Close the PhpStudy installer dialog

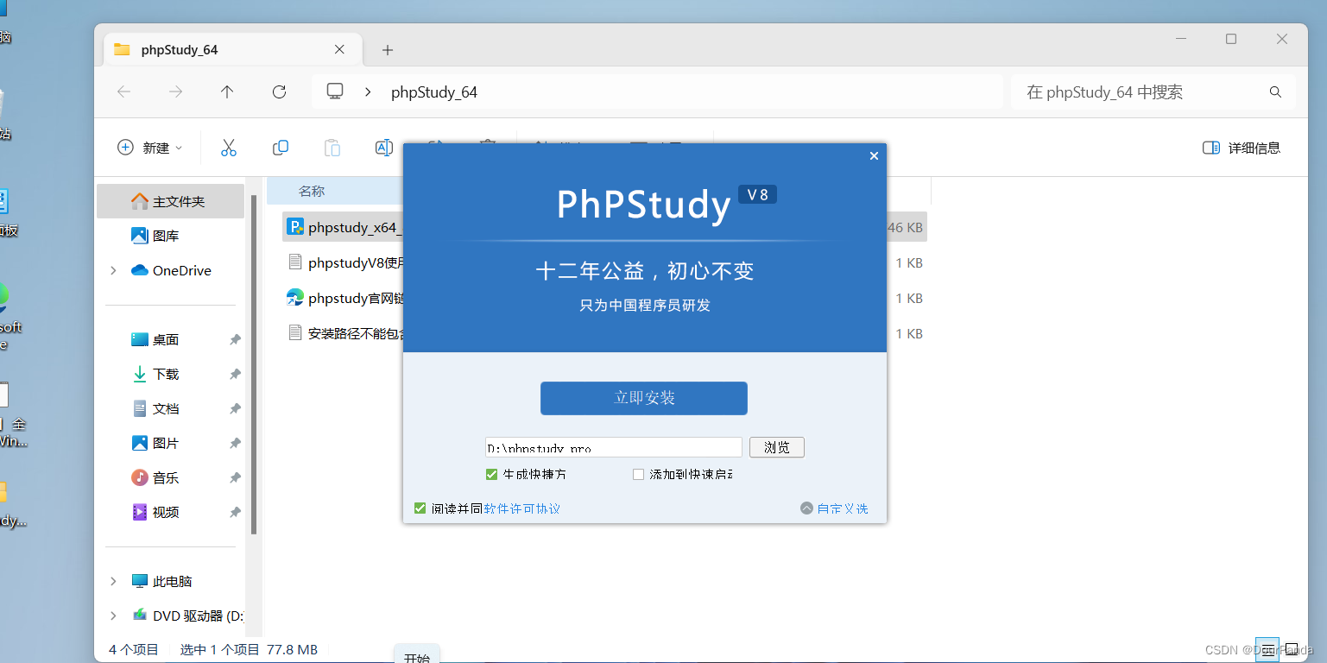click(874, 156)
